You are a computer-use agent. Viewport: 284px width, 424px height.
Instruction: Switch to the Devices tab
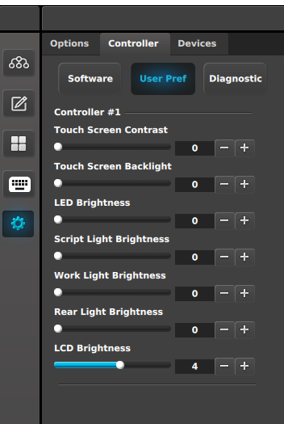[x=197, y=43]
